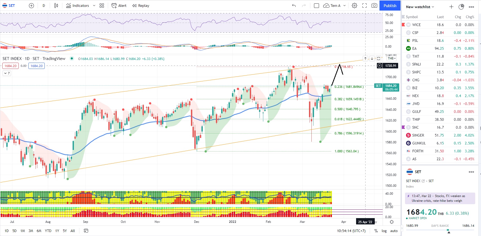Set range to 1D
Screen dimensions: 481x236
click(7, 231)
